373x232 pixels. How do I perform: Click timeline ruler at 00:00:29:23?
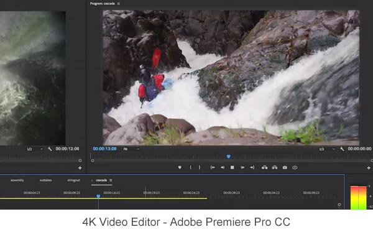tap(231, 193)
